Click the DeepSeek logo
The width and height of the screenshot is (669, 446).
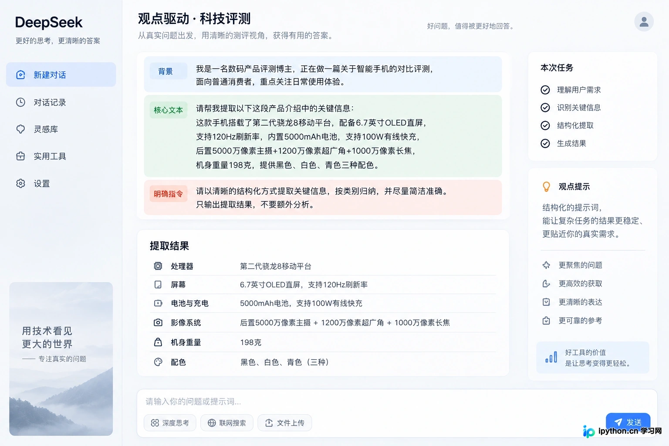click(x=49, y=23)
